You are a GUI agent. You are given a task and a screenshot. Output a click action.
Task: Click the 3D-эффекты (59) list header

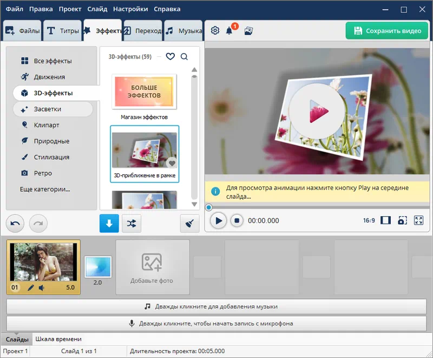coord(130,57)
